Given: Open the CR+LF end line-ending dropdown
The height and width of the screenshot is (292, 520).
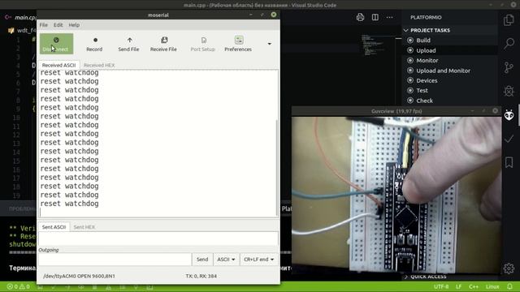Looking at the screenshot, I should [258, 260].
